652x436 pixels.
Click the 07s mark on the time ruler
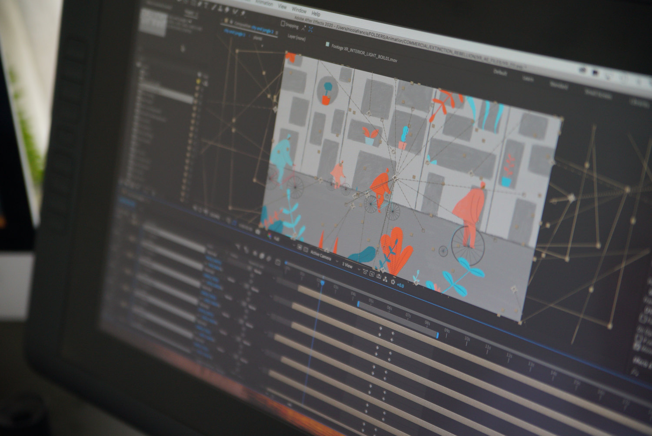click(x=408, y=315)
